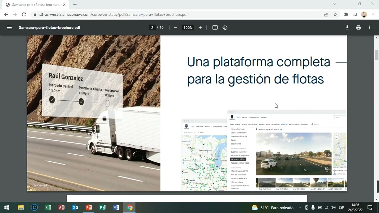Show hidden system tray icons
The height and width of the screenshot is (213, 379).
(x=300, y=208)
